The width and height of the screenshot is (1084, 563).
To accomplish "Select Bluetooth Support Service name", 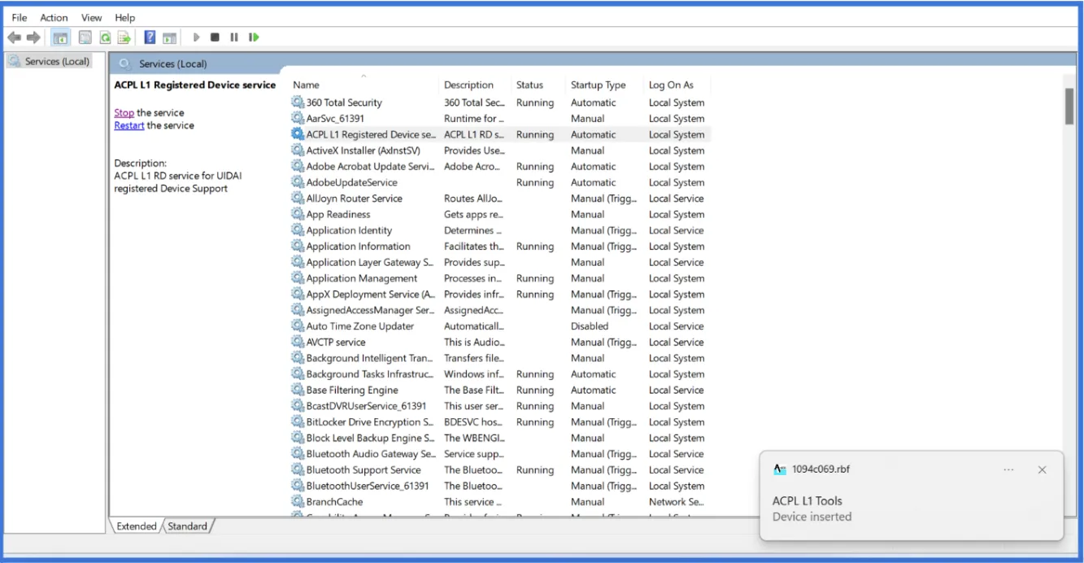I will 364,470.
